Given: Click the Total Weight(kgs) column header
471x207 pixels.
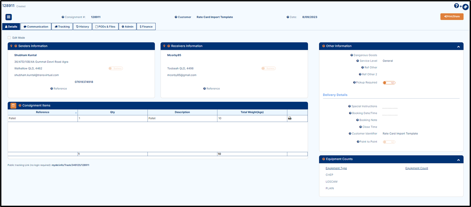Looking at the screenshot, I should 252,112.
